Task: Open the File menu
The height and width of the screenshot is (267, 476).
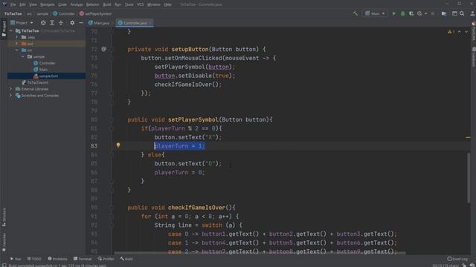Action: tap(13, 4)
